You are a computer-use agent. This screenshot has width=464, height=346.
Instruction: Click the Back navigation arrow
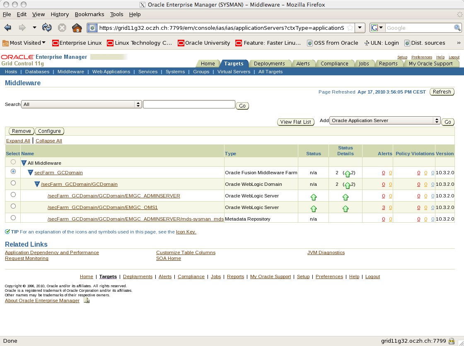[7, 28]
